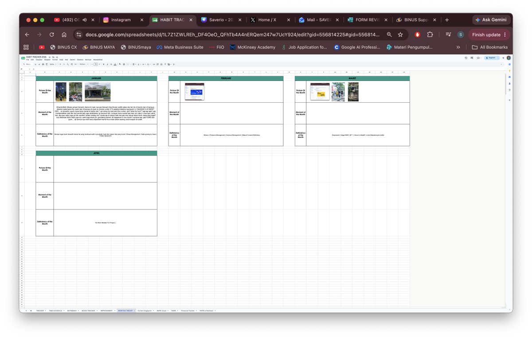
Task: Select the JANUARI header cell
Action: (96, 78)
